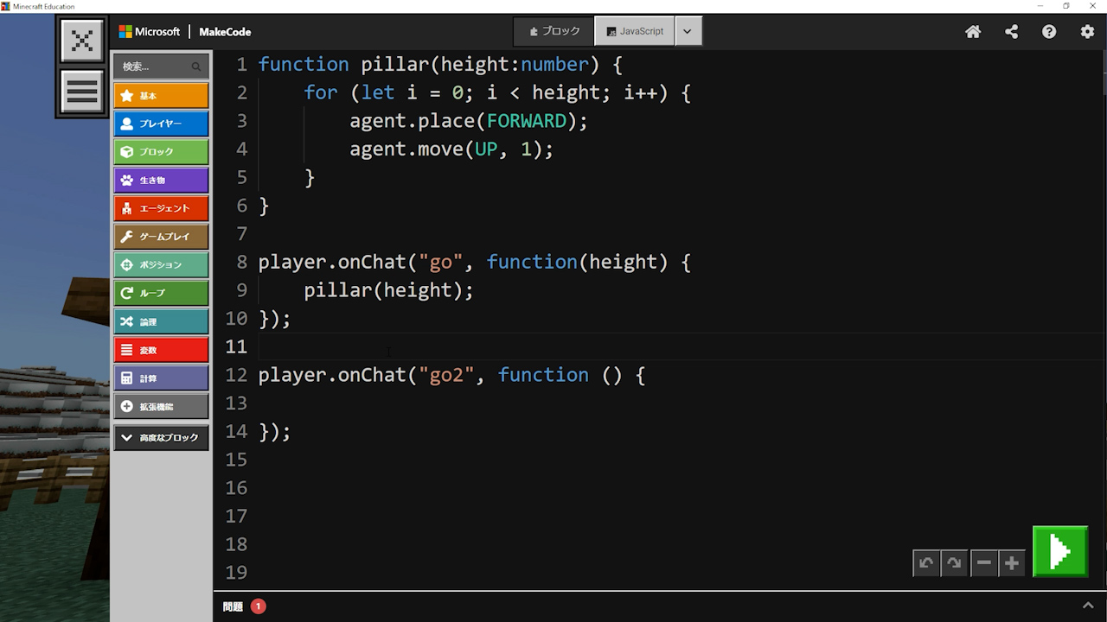
Task: Select the JavaScript editor tab
Action: point(635,31)
